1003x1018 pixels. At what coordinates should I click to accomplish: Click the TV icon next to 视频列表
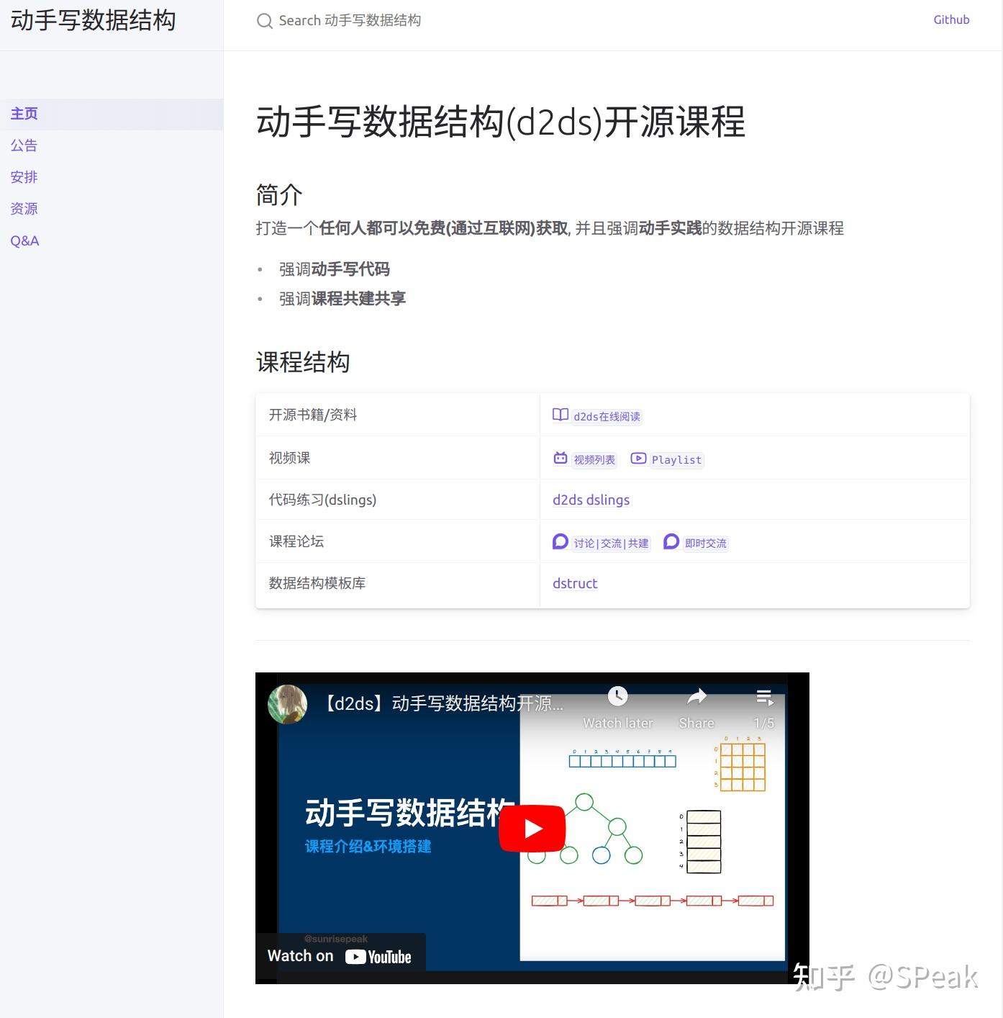pos(560,458)
